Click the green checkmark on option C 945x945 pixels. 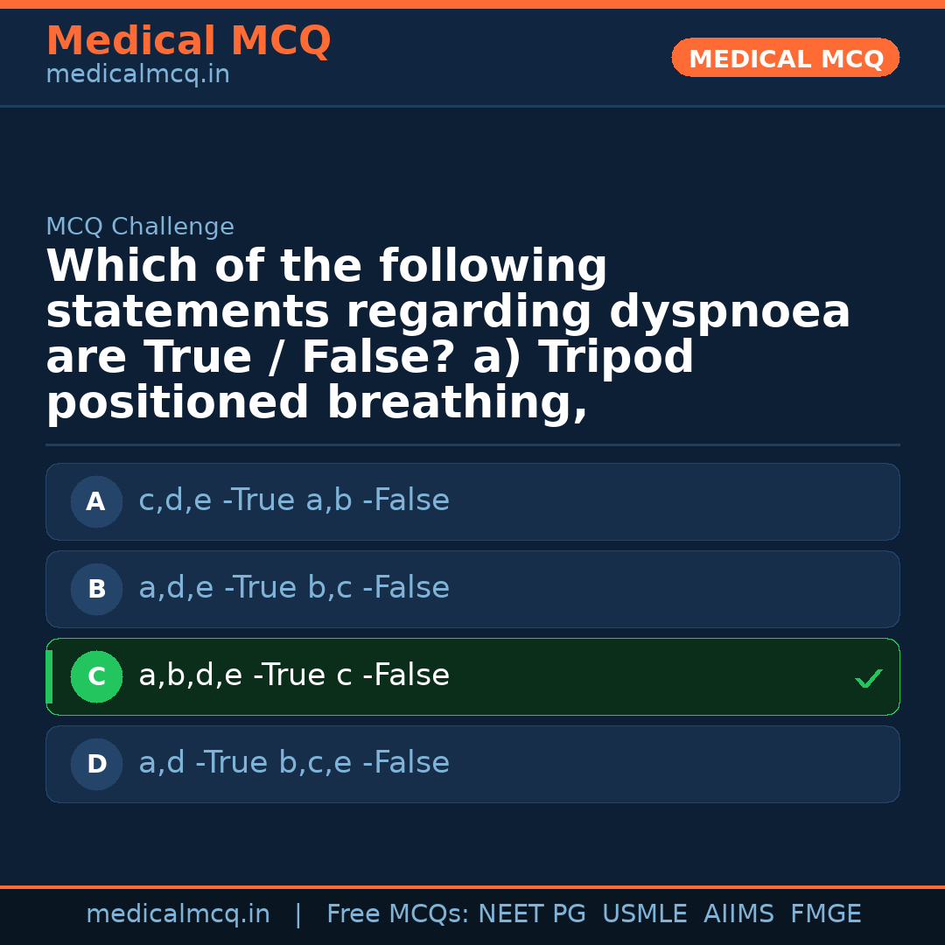[868, 677]
